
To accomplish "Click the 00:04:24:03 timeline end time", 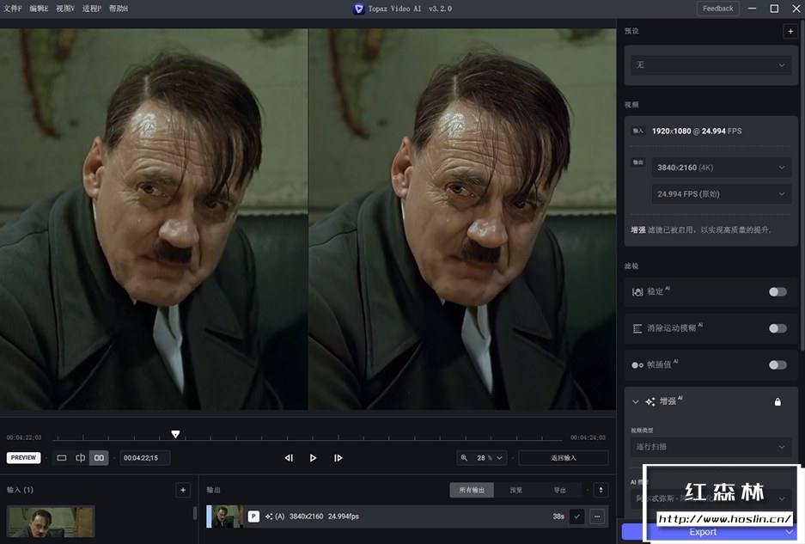I will pyautogui.click(x=588, y=437).
